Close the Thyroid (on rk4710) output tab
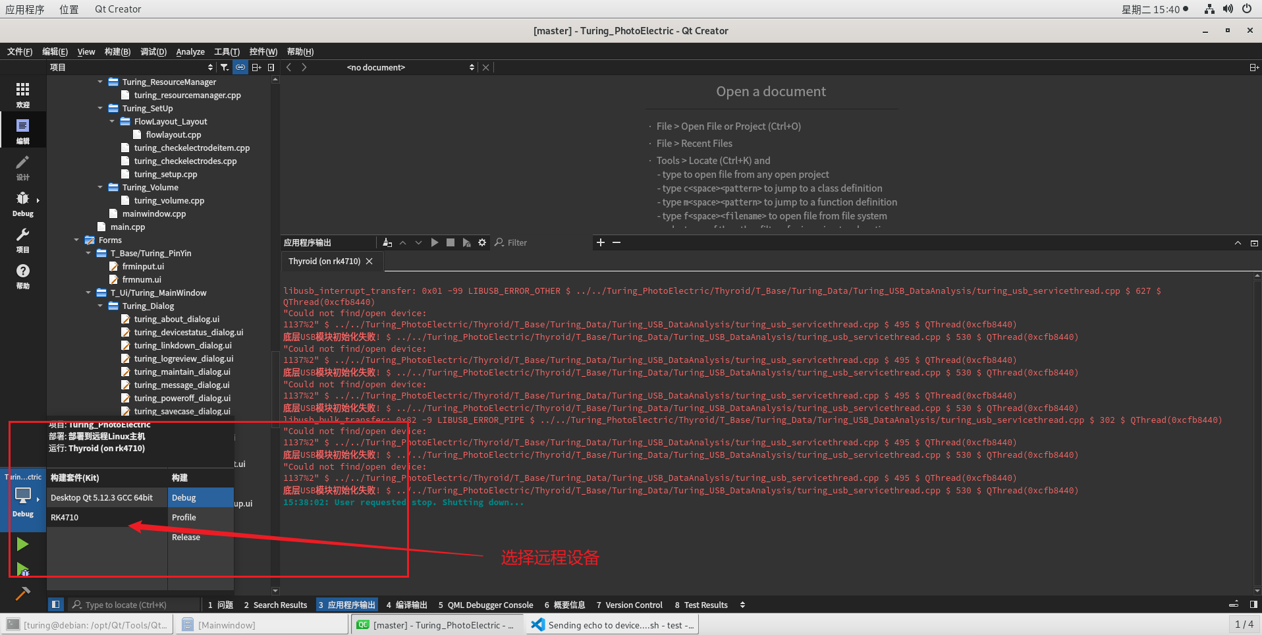1262x635 pixels. tap(370, 261)
